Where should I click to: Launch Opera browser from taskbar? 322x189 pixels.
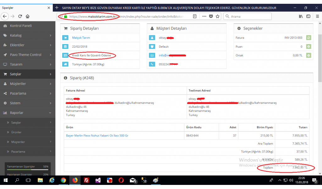pos(121,180)
